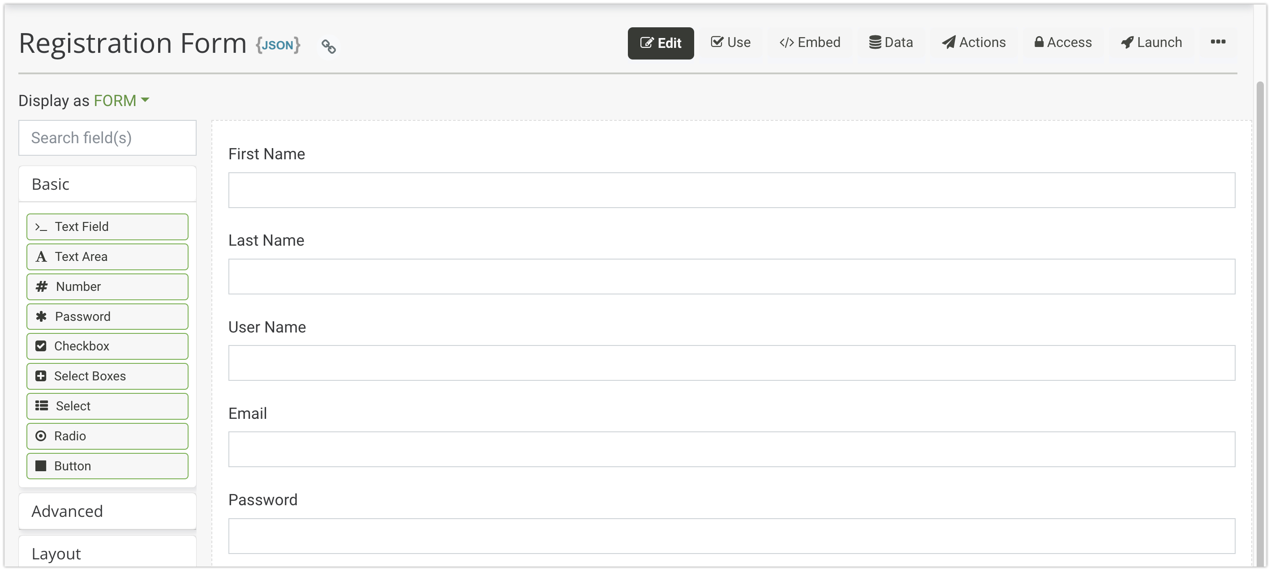Switch to the Embed tab

810,43
